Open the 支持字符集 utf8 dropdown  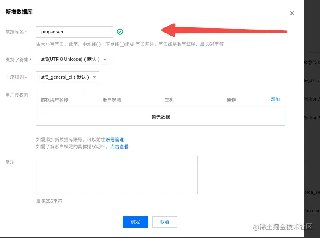(x=73, y=59)
